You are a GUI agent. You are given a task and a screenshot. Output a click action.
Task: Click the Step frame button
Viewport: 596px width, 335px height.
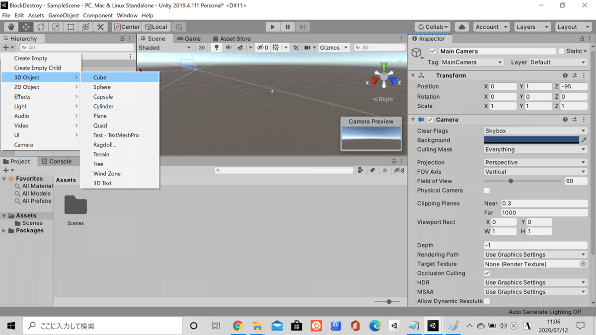302,27
